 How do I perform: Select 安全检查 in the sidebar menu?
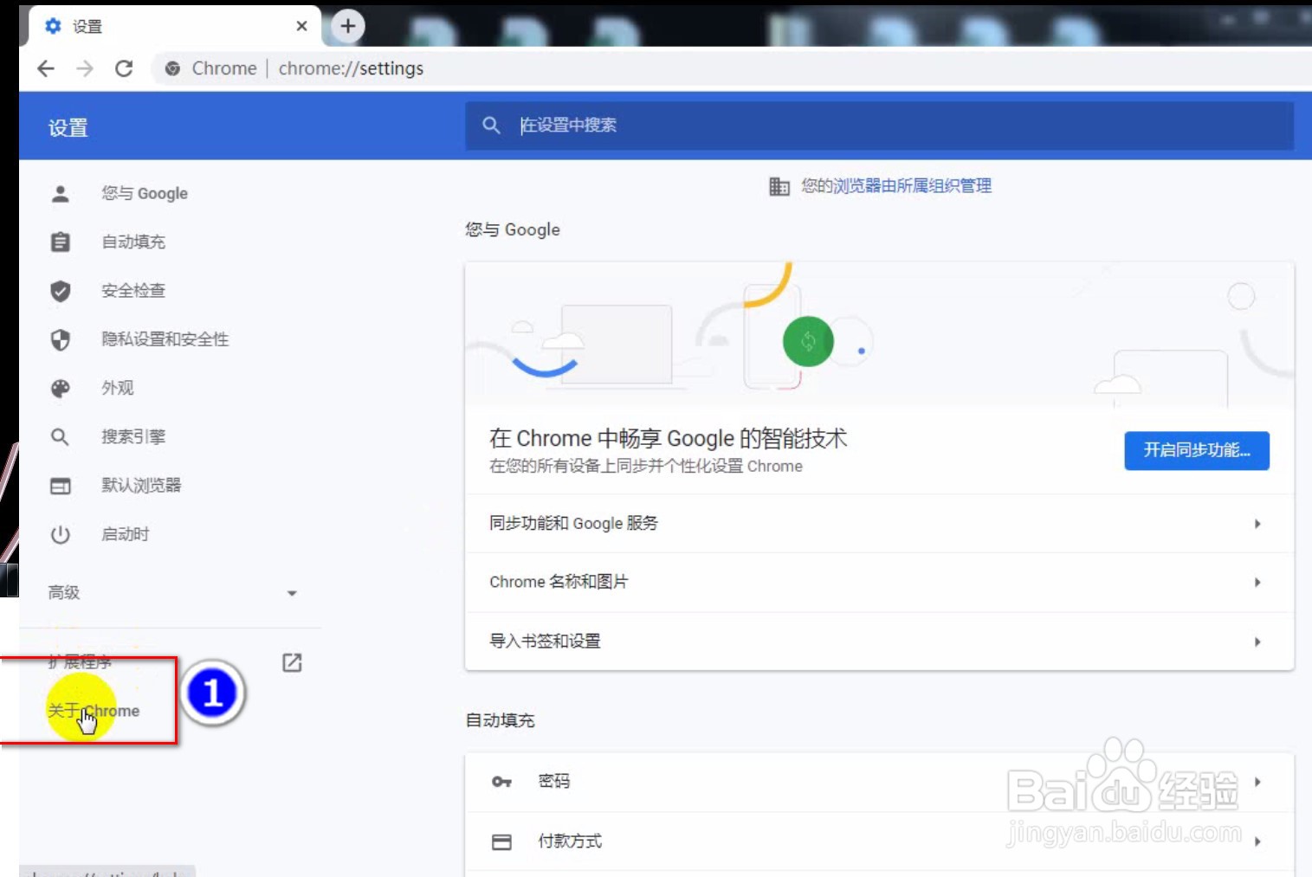click(x=133, y=291)
